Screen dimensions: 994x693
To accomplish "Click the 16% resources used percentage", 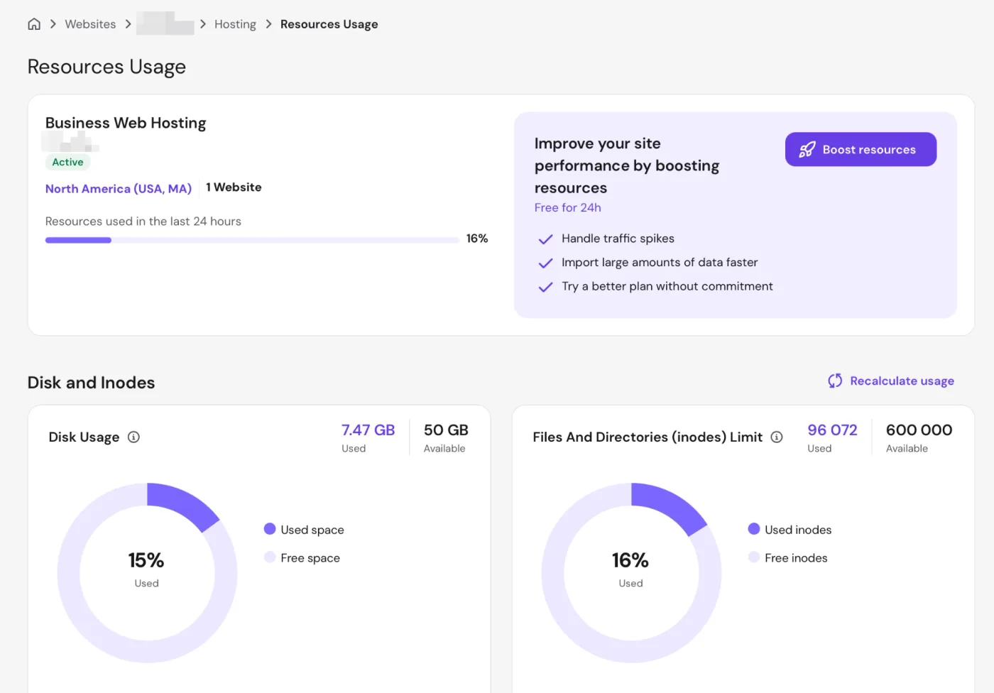I will point(477,239).
